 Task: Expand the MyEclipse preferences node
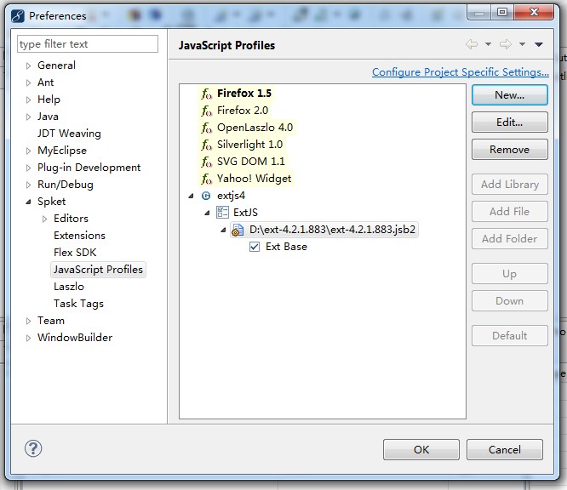[29, 151]
